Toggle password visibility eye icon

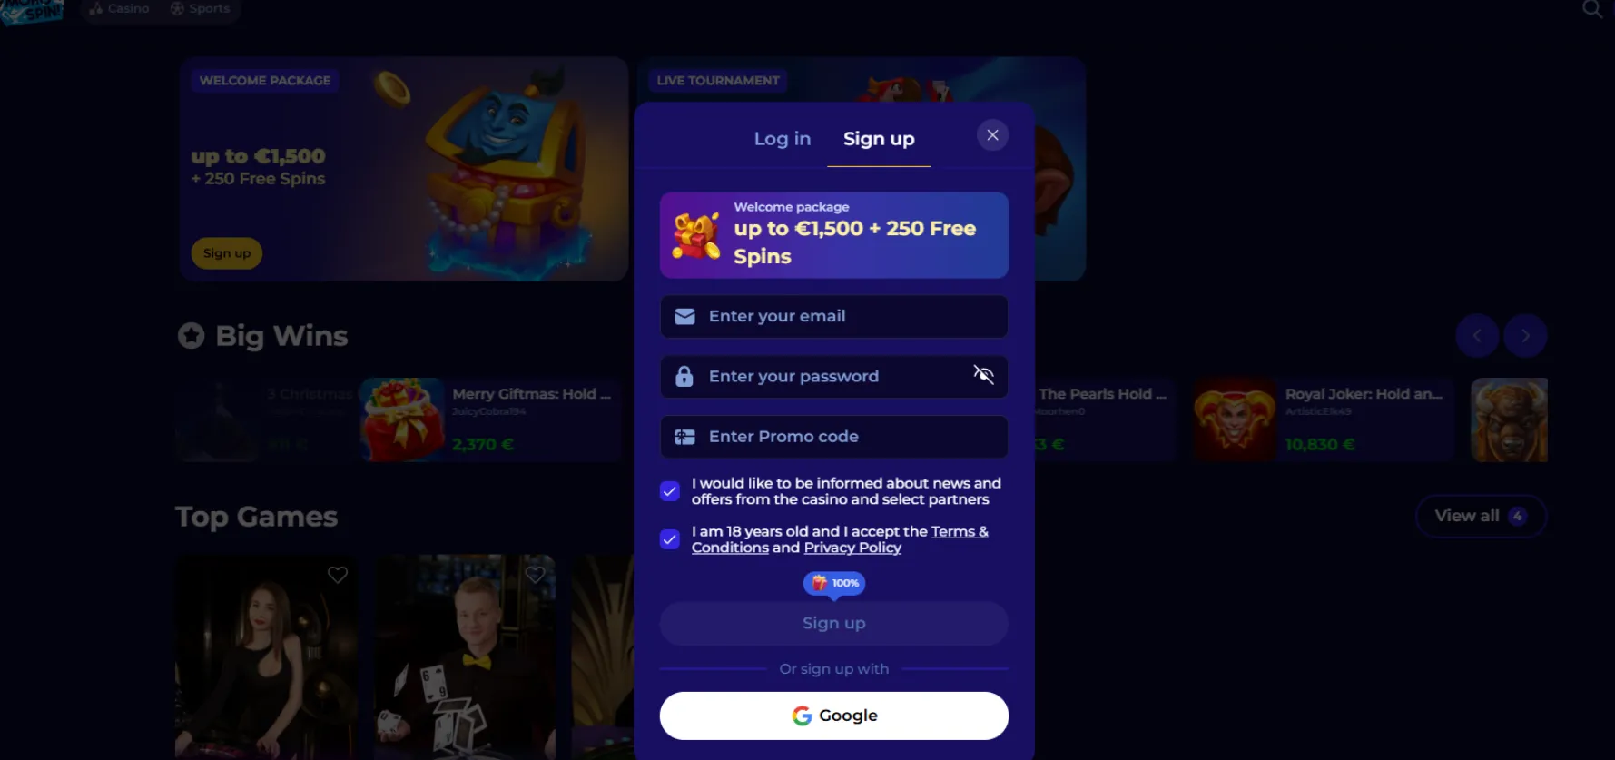983,375
